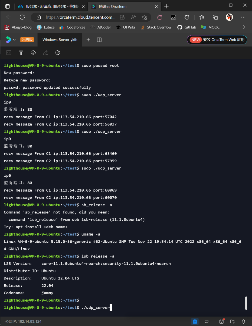
Task: Toggle split-pane view in OrcaTerm
Action: [x=99, y=40]
